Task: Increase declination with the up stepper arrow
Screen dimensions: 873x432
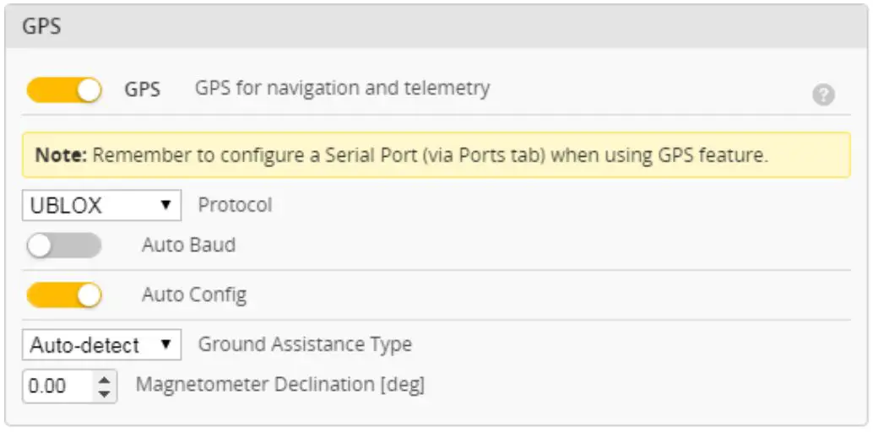Action: coord(104,381)
